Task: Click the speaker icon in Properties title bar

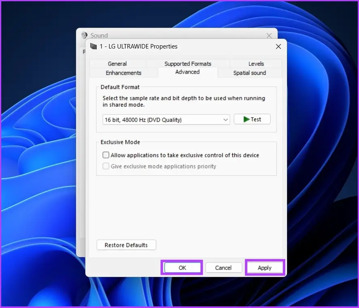Action: 93,46
